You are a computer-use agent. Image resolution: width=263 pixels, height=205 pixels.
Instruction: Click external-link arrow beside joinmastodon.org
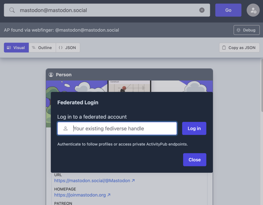point(109,195)
